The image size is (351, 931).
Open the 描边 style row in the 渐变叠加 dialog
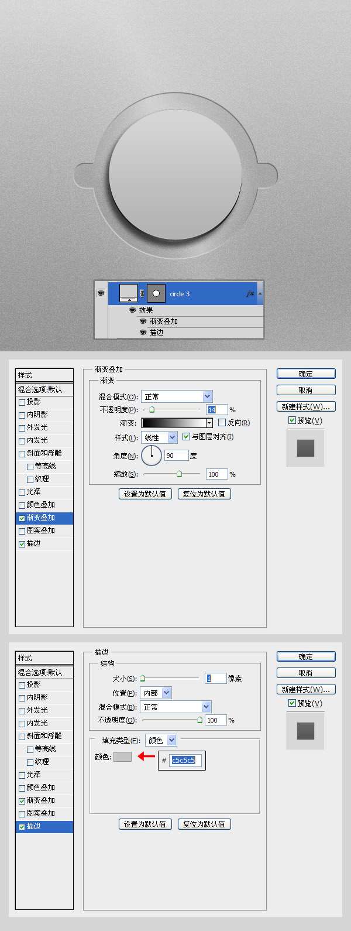(44, 544)
